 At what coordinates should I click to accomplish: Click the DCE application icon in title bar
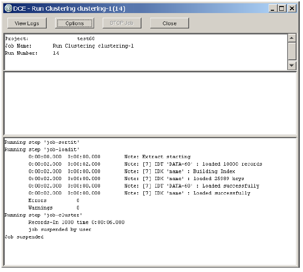click(x=7, y=8)
